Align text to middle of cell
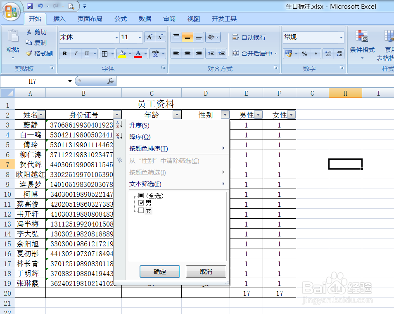 coord(188,37)
